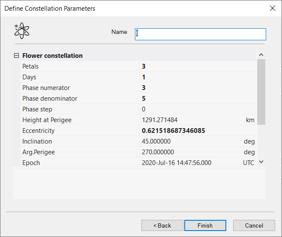Screen dimensions: 282x237
Task: Click the Phase denominator value
Action: 197,99
